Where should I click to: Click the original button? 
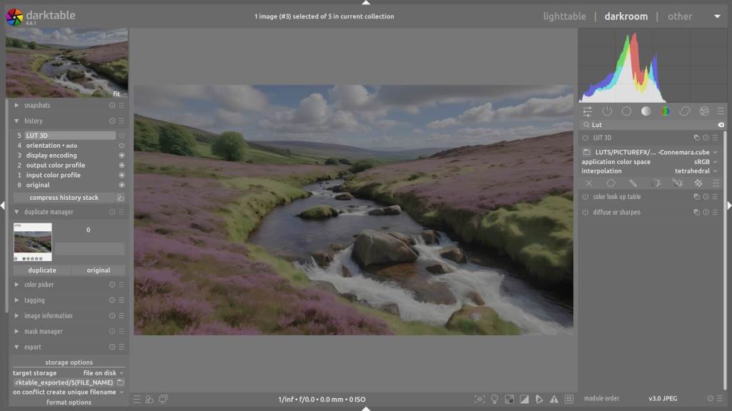coord(99,270)
